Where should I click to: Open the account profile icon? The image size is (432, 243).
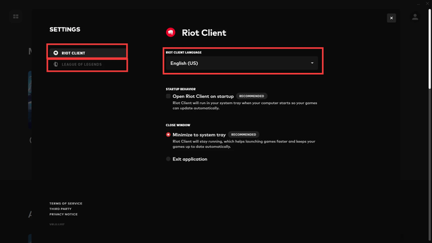click(x=415, y=17)
